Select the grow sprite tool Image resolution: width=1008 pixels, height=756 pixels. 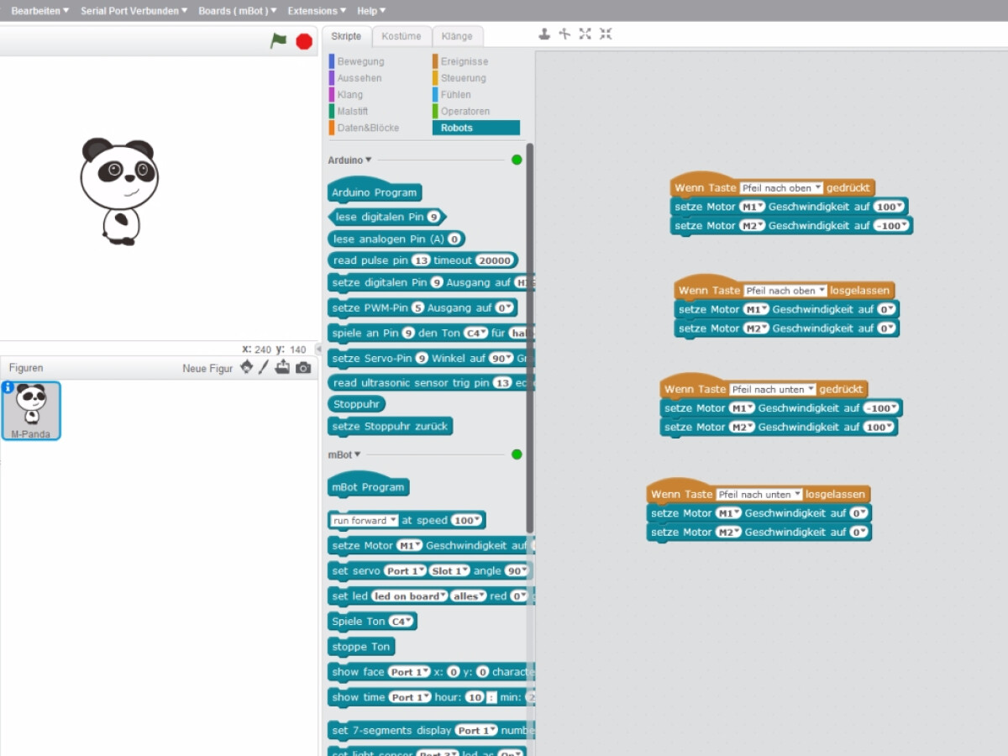(x=585, y=34)
